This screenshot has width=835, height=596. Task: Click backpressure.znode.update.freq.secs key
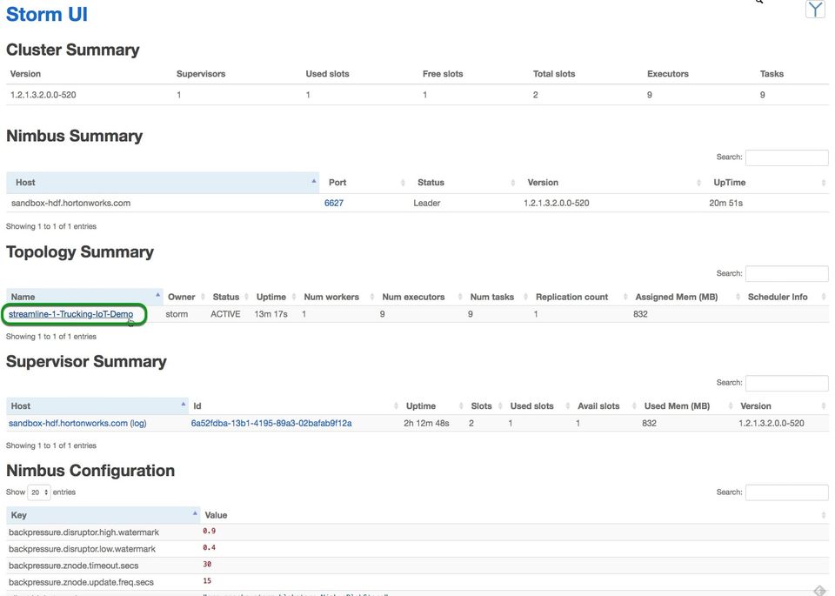point(81,582)
